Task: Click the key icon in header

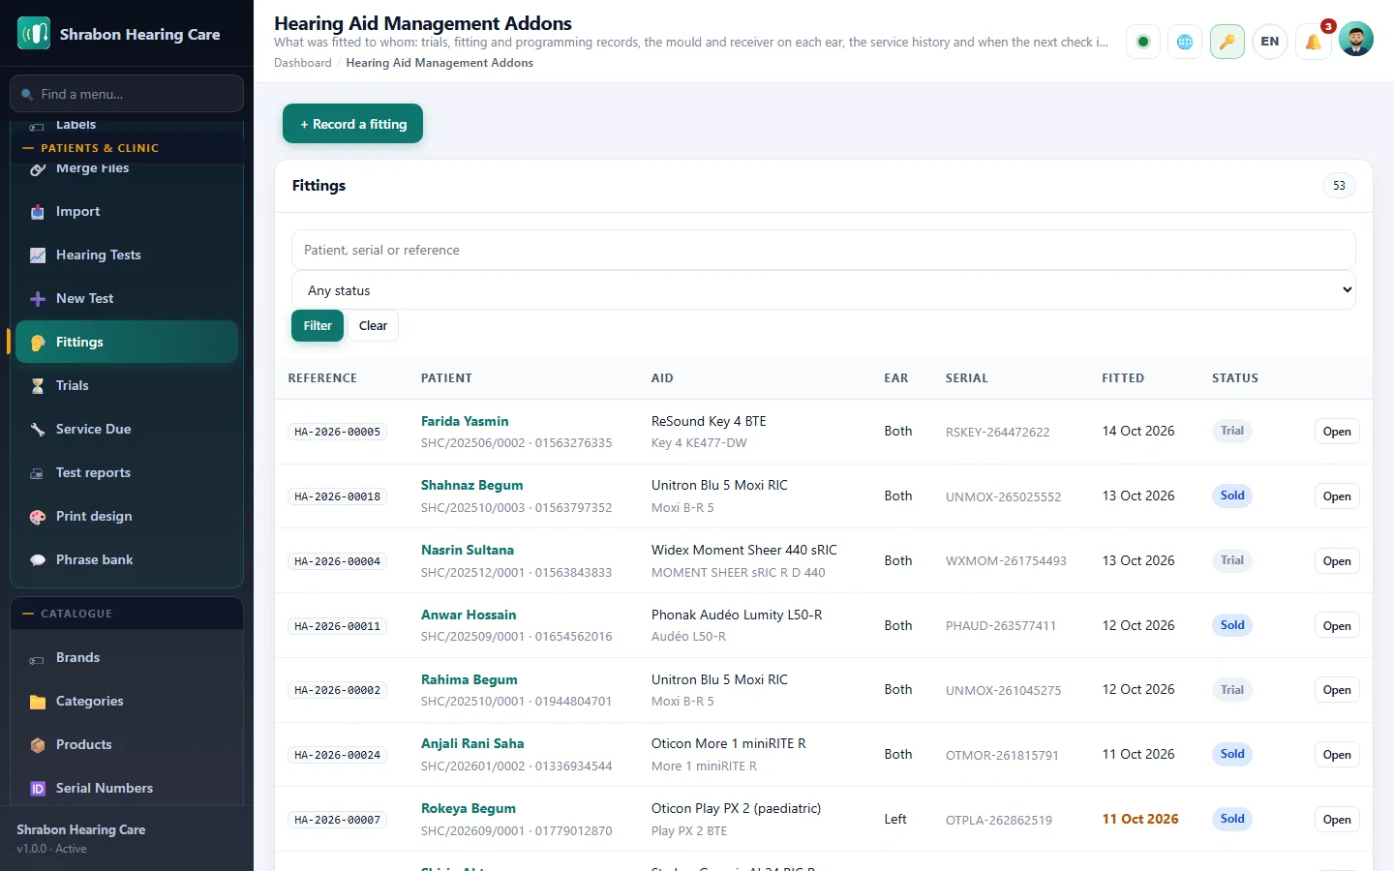Action: (x=1227, y=42)
